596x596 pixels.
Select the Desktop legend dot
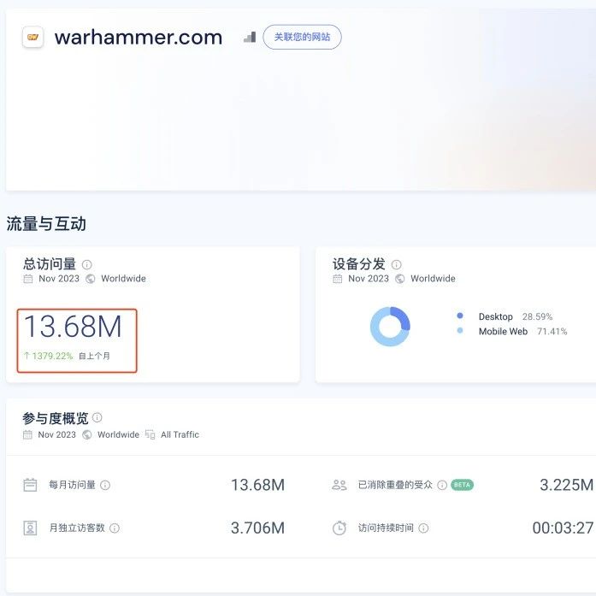pos(460,316)
